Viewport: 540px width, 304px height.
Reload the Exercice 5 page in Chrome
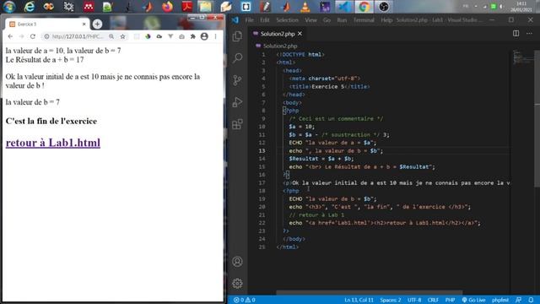click(x=33, y=36)
